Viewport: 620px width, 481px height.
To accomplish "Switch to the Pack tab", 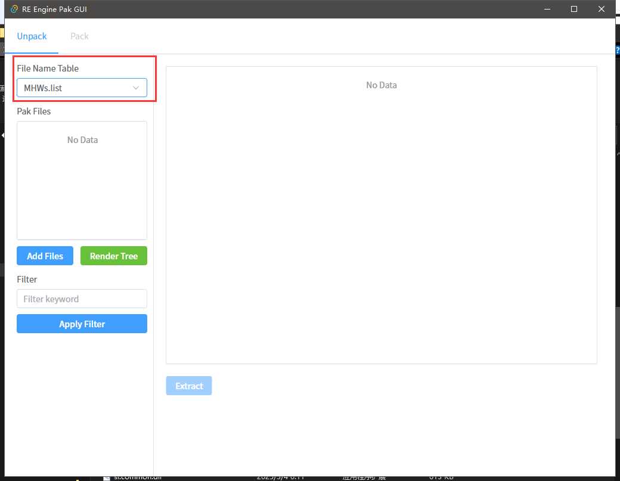I will [x=79, y=36].
